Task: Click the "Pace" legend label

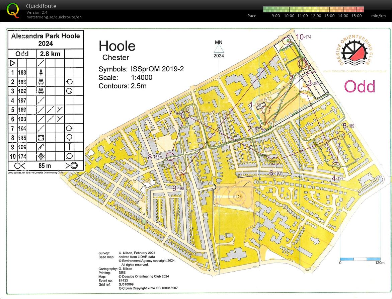Action: pyautogui.click(x=252, y=16)
